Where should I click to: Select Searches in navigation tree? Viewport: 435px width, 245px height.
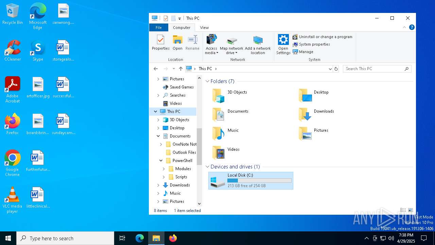[174, 95]
